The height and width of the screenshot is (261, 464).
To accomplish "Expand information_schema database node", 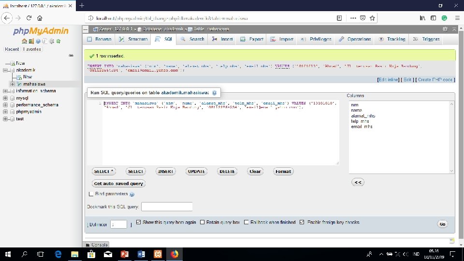I will click(x=5, y=91).
